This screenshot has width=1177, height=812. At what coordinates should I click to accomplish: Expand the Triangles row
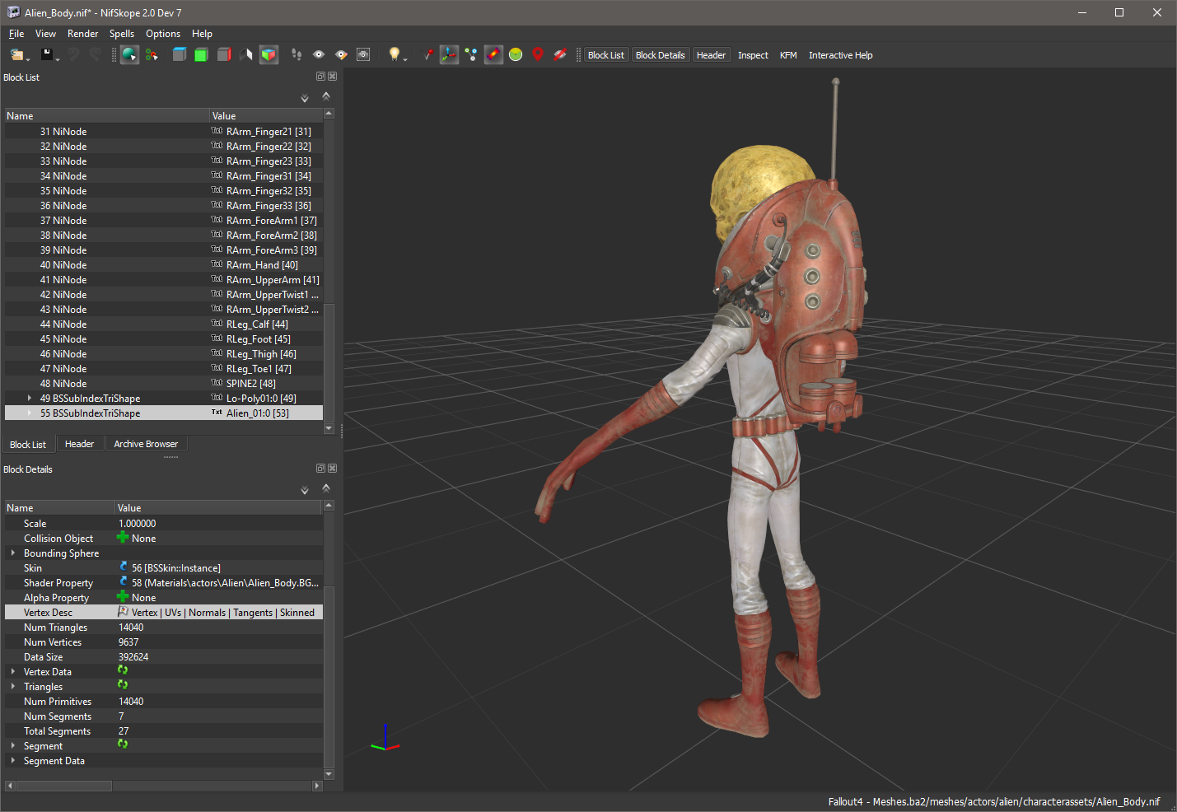13,687
